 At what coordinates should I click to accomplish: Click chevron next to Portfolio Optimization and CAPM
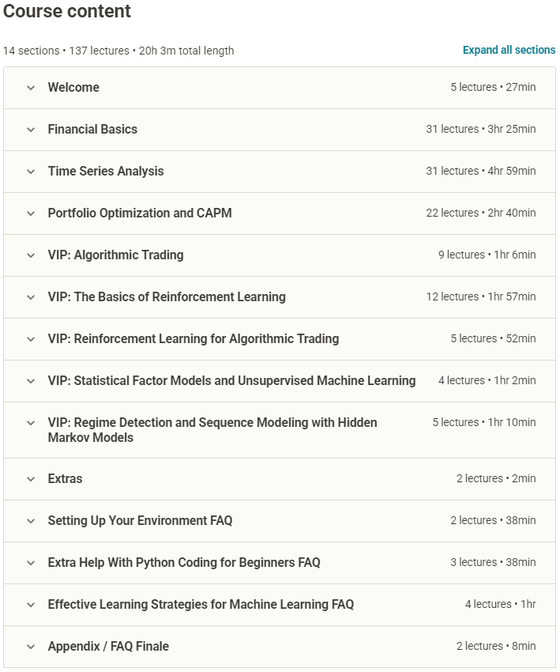31,213
